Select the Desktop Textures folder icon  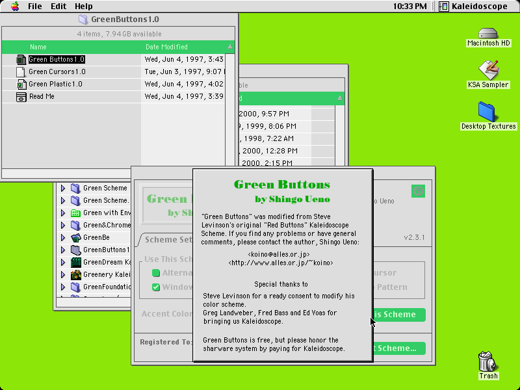pos(486,112)
